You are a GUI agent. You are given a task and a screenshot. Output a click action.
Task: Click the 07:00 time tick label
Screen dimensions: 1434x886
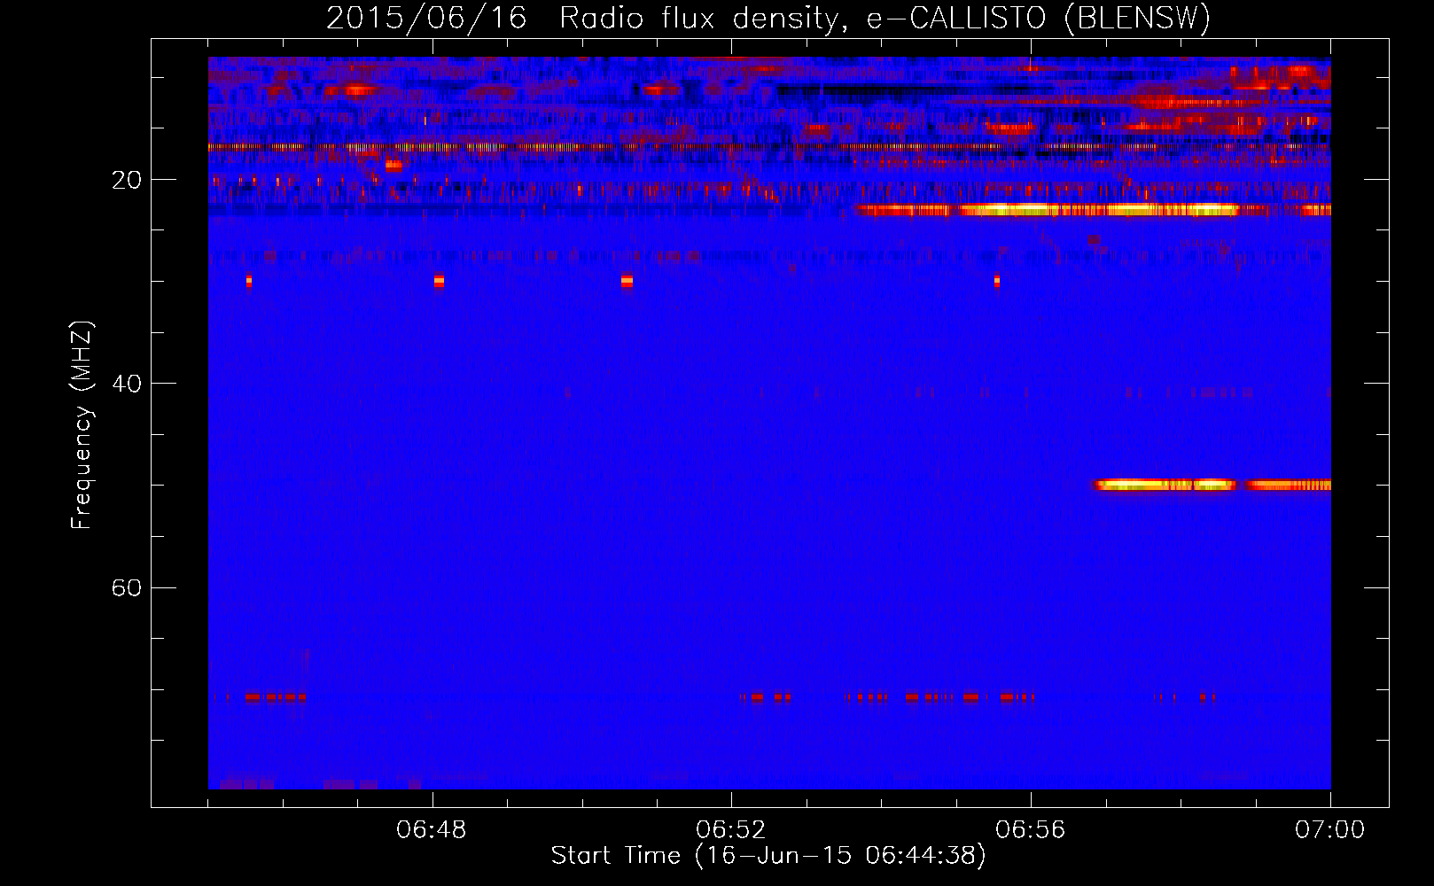[1330, 830]
